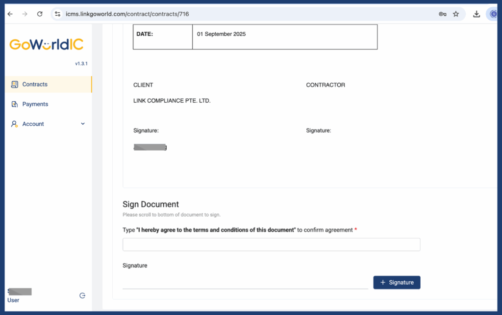The width and height of the screenshot is (502, 315).
Task: Click the logout icon beside User
Action: (82, 295)
